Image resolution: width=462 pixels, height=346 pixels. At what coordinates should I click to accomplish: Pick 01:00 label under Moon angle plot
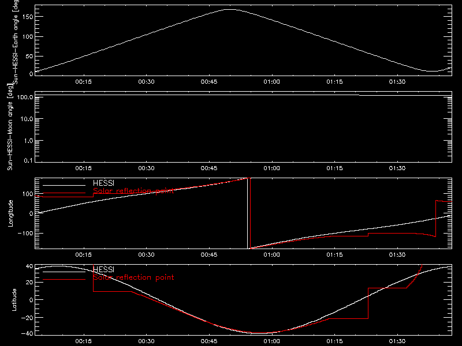click(271, 168)
